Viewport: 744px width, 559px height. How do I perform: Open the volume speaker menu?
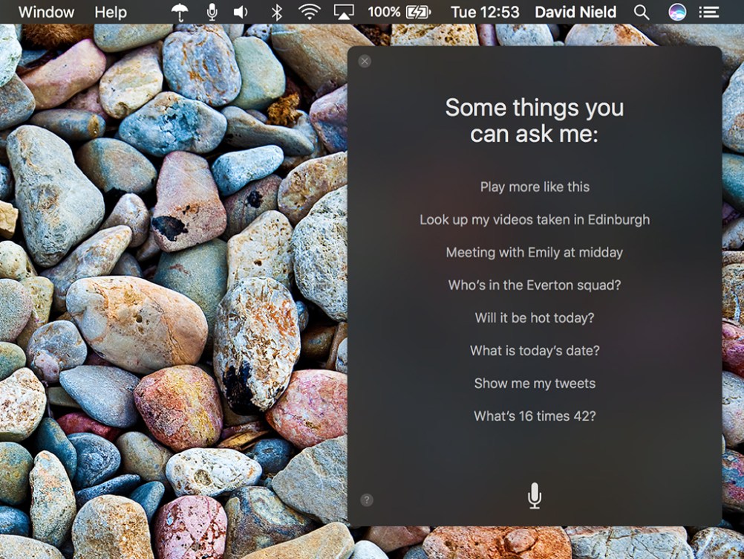[x=241, y=12]
